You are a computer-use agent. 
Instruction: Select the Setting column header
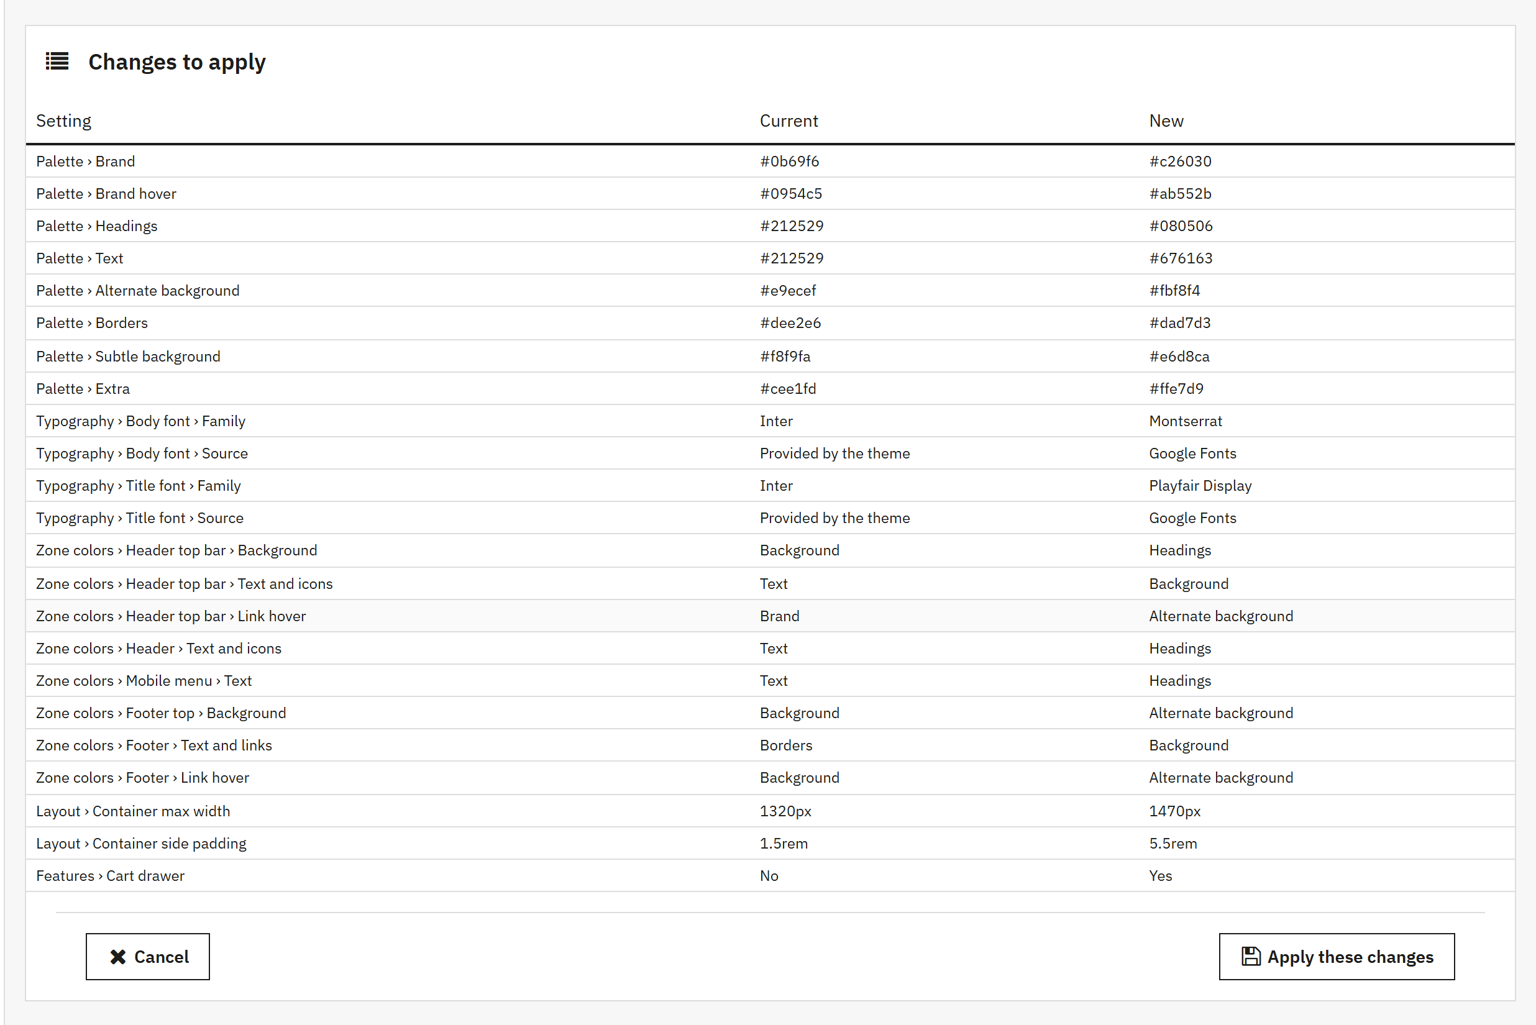point(63,121)
